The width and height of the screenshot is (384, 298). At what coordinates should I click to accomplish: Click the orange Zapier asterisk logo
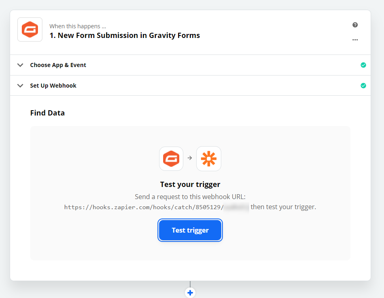pos(209,158)
